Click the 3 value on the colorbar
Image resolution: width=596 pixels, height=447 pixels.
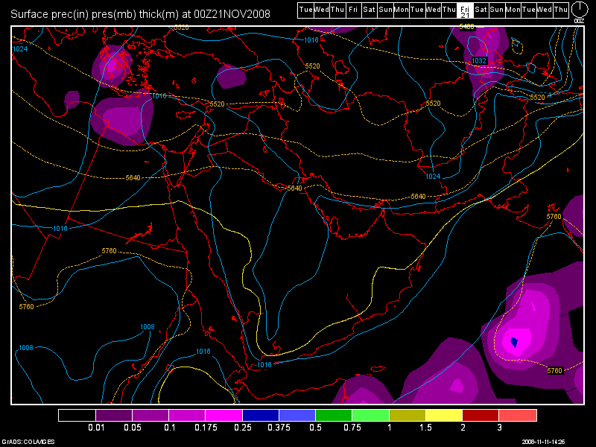click(x=499, y=428)
